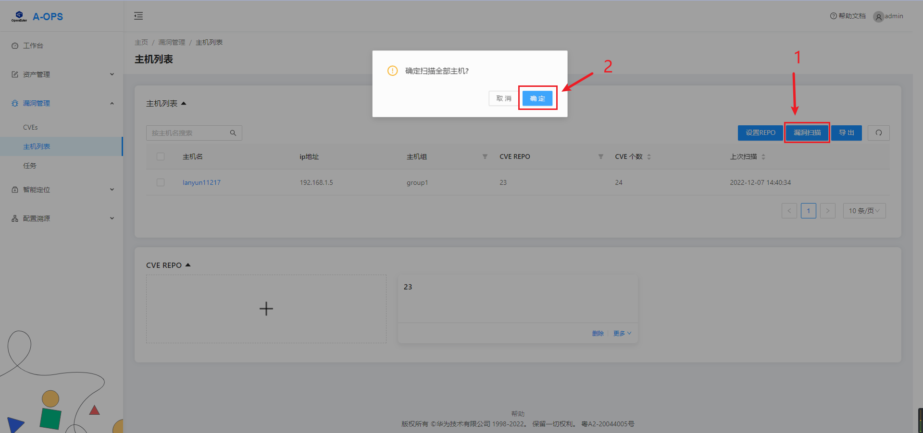
Task: Open the 更多 dropdown on repo card
Action: (x=622, y=333)
